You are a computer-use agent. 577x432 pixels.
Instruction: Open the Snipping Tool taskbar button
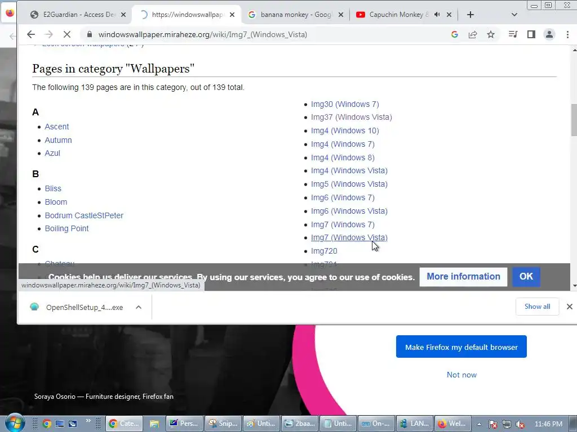[223, 424]
